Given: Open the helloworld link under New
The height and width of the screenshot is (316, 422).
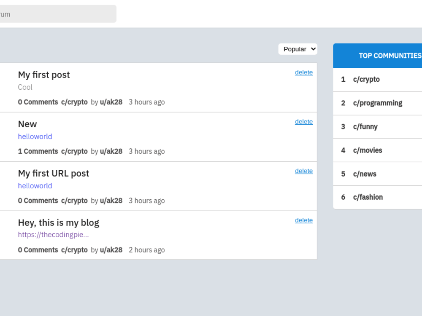Looking at the screenshot, I should [x=35, y=136].
